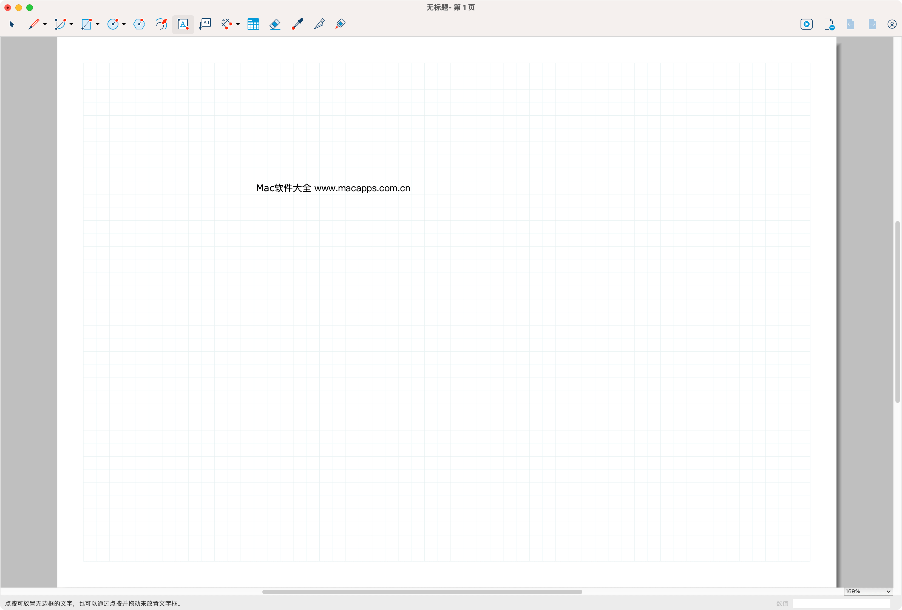Select the ellipse tool

pos(113,24)
